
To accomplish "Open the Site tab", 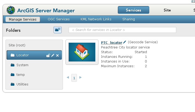I will (x=167, y=10).
